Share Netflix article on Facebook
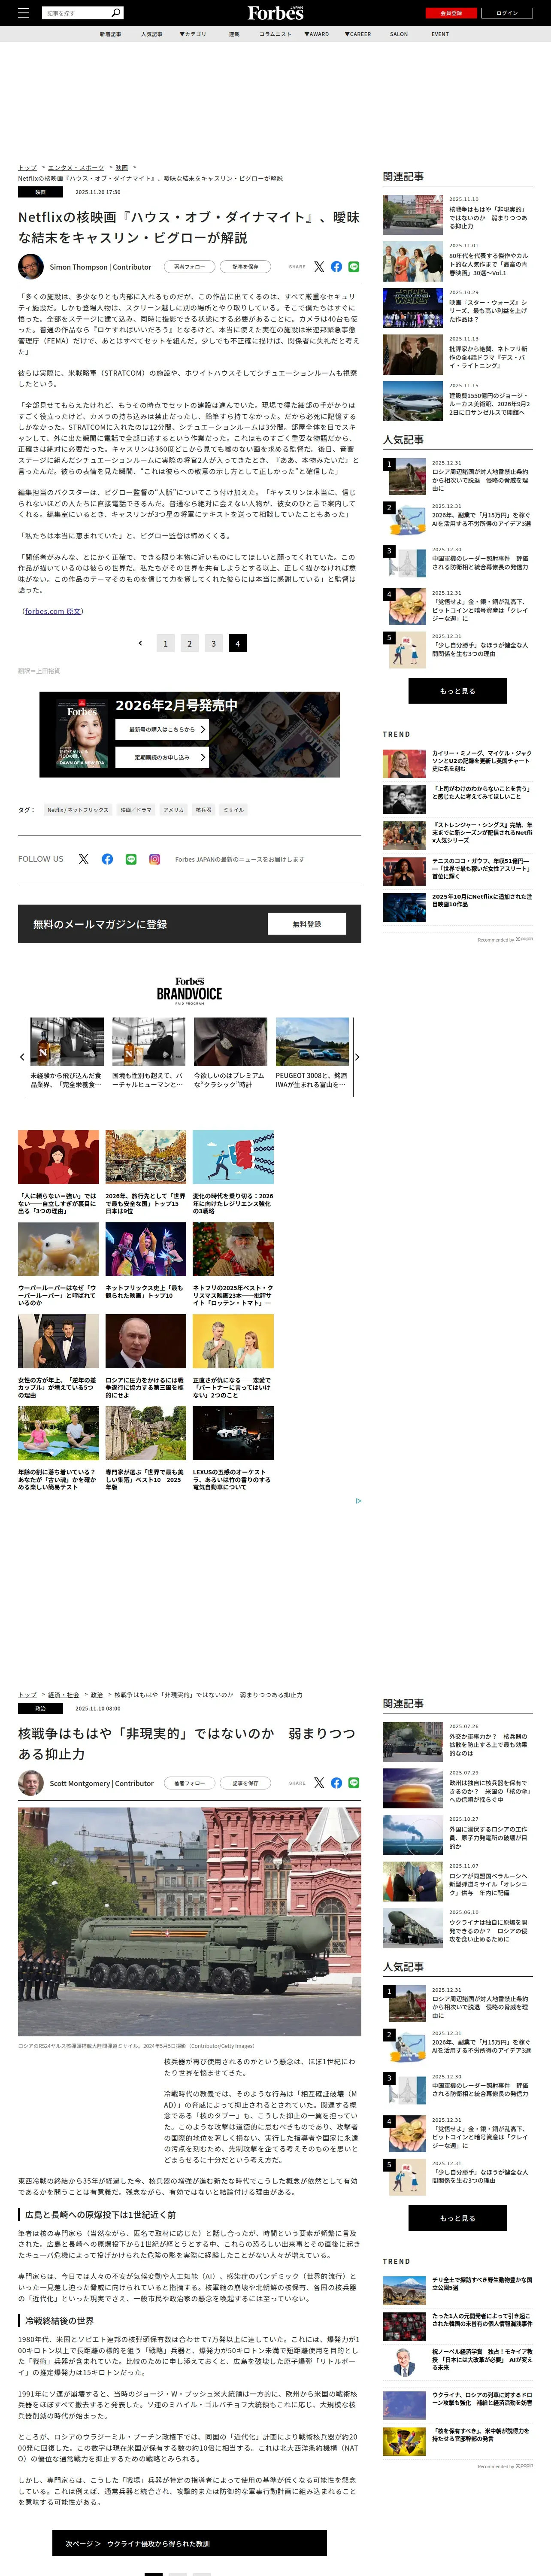This screenshot has width=551, height=2576. [x=336, y=267]
